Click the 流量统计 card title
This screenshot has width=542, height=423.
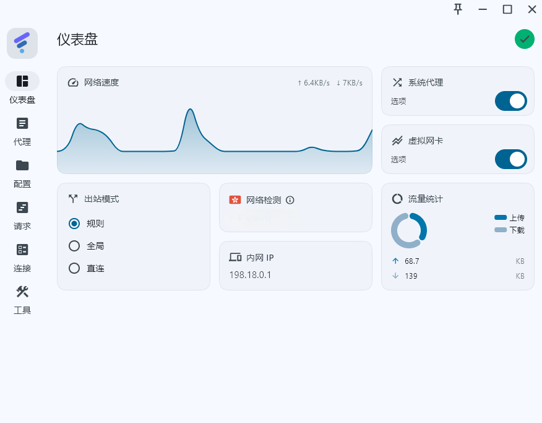tap(426, 199)
